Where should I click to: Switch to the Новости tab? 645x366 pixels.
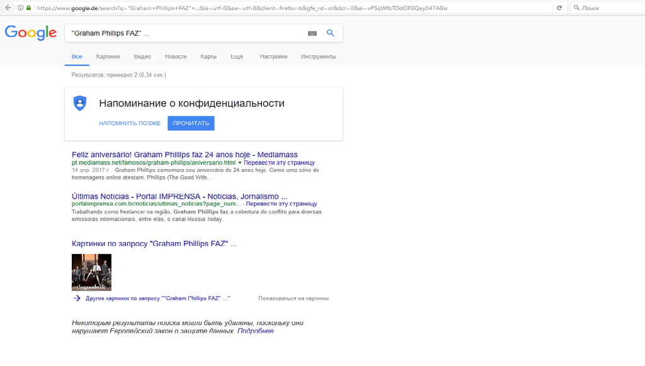176,57
